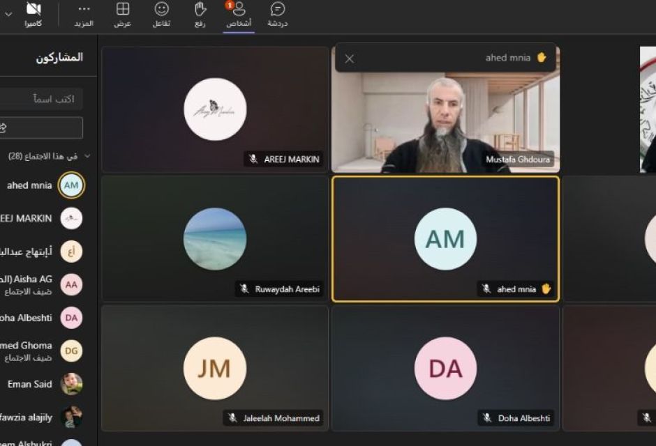
Task: Click the JM initials avatar
Action: coord(215,369)
